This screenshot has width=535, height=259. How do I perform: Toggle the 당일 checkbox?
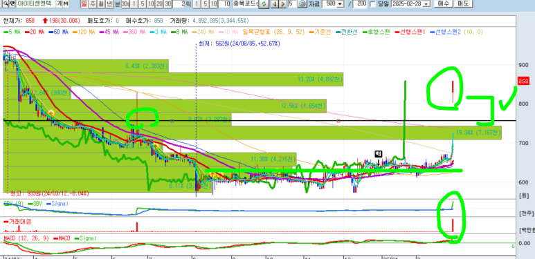pos(372,4)
